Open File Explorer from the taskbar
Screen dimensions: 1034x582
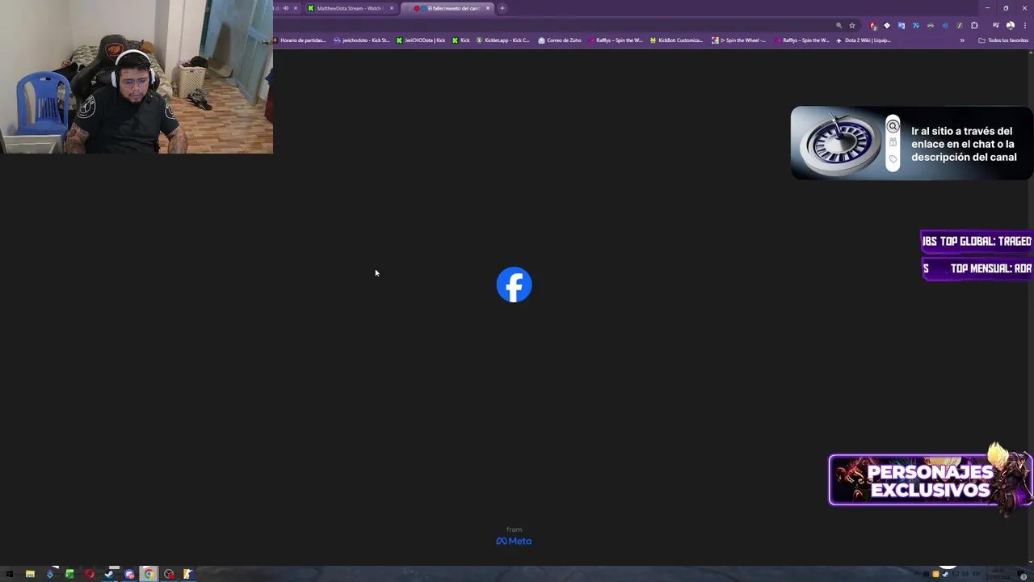30,574
